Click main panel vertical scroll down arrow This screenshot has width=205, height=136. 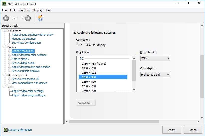[202, 117]
